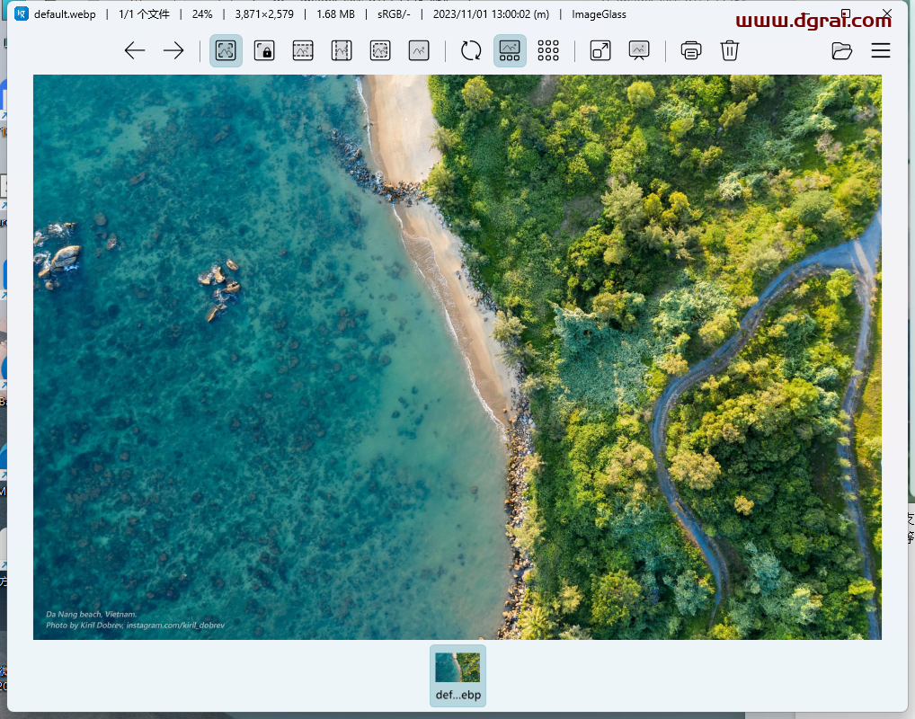
Task: Go to the previous image arrow
Action: click(x=135, y=50)
